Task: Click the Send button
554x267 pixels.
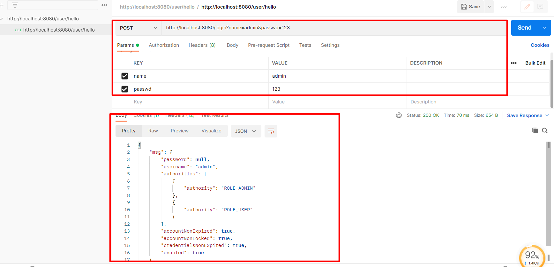Action: pos(525,28)
